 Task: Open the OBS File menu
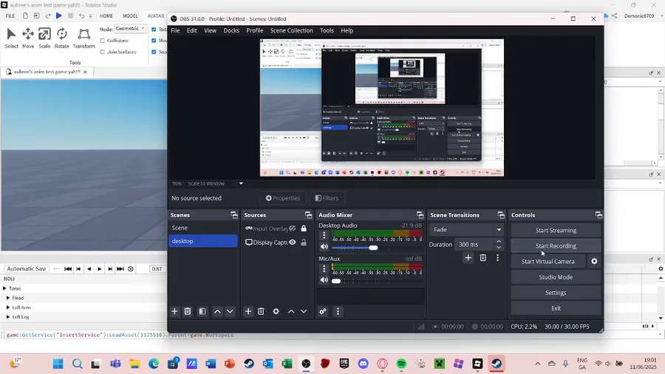(x=175, y=30)
